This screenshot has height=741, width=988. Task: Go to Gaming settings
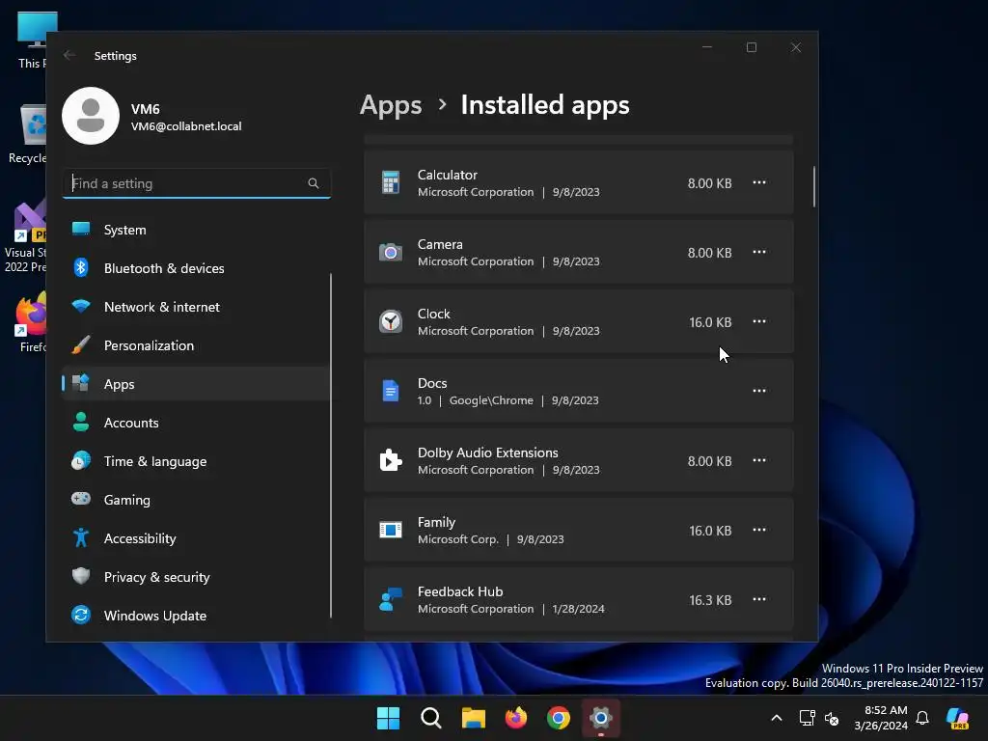(196, 500)
